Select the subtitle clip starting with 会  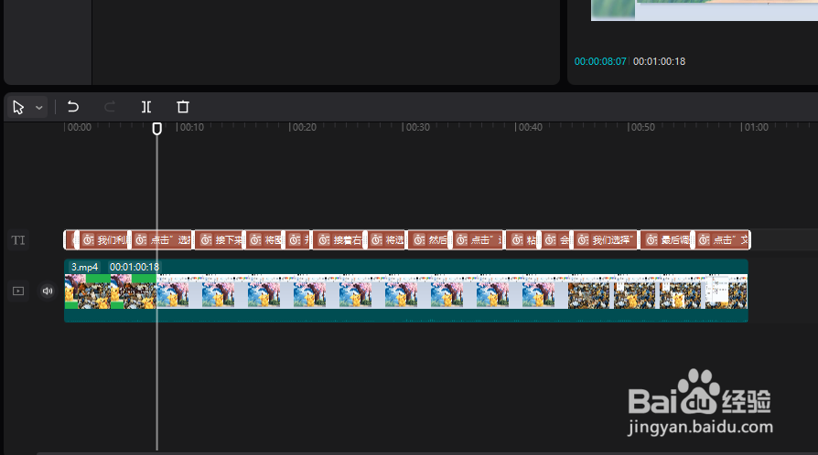556,239
